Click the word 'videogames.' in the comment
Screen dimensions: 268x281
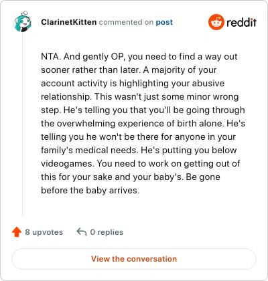[68, 164]
